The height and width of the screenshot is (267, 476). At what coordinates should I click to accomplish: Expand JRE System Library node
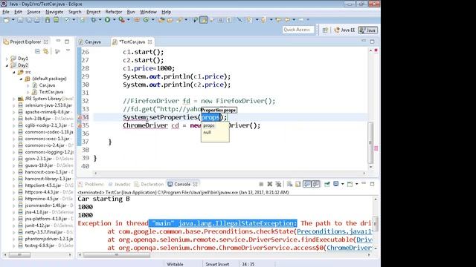click(14, 99)
